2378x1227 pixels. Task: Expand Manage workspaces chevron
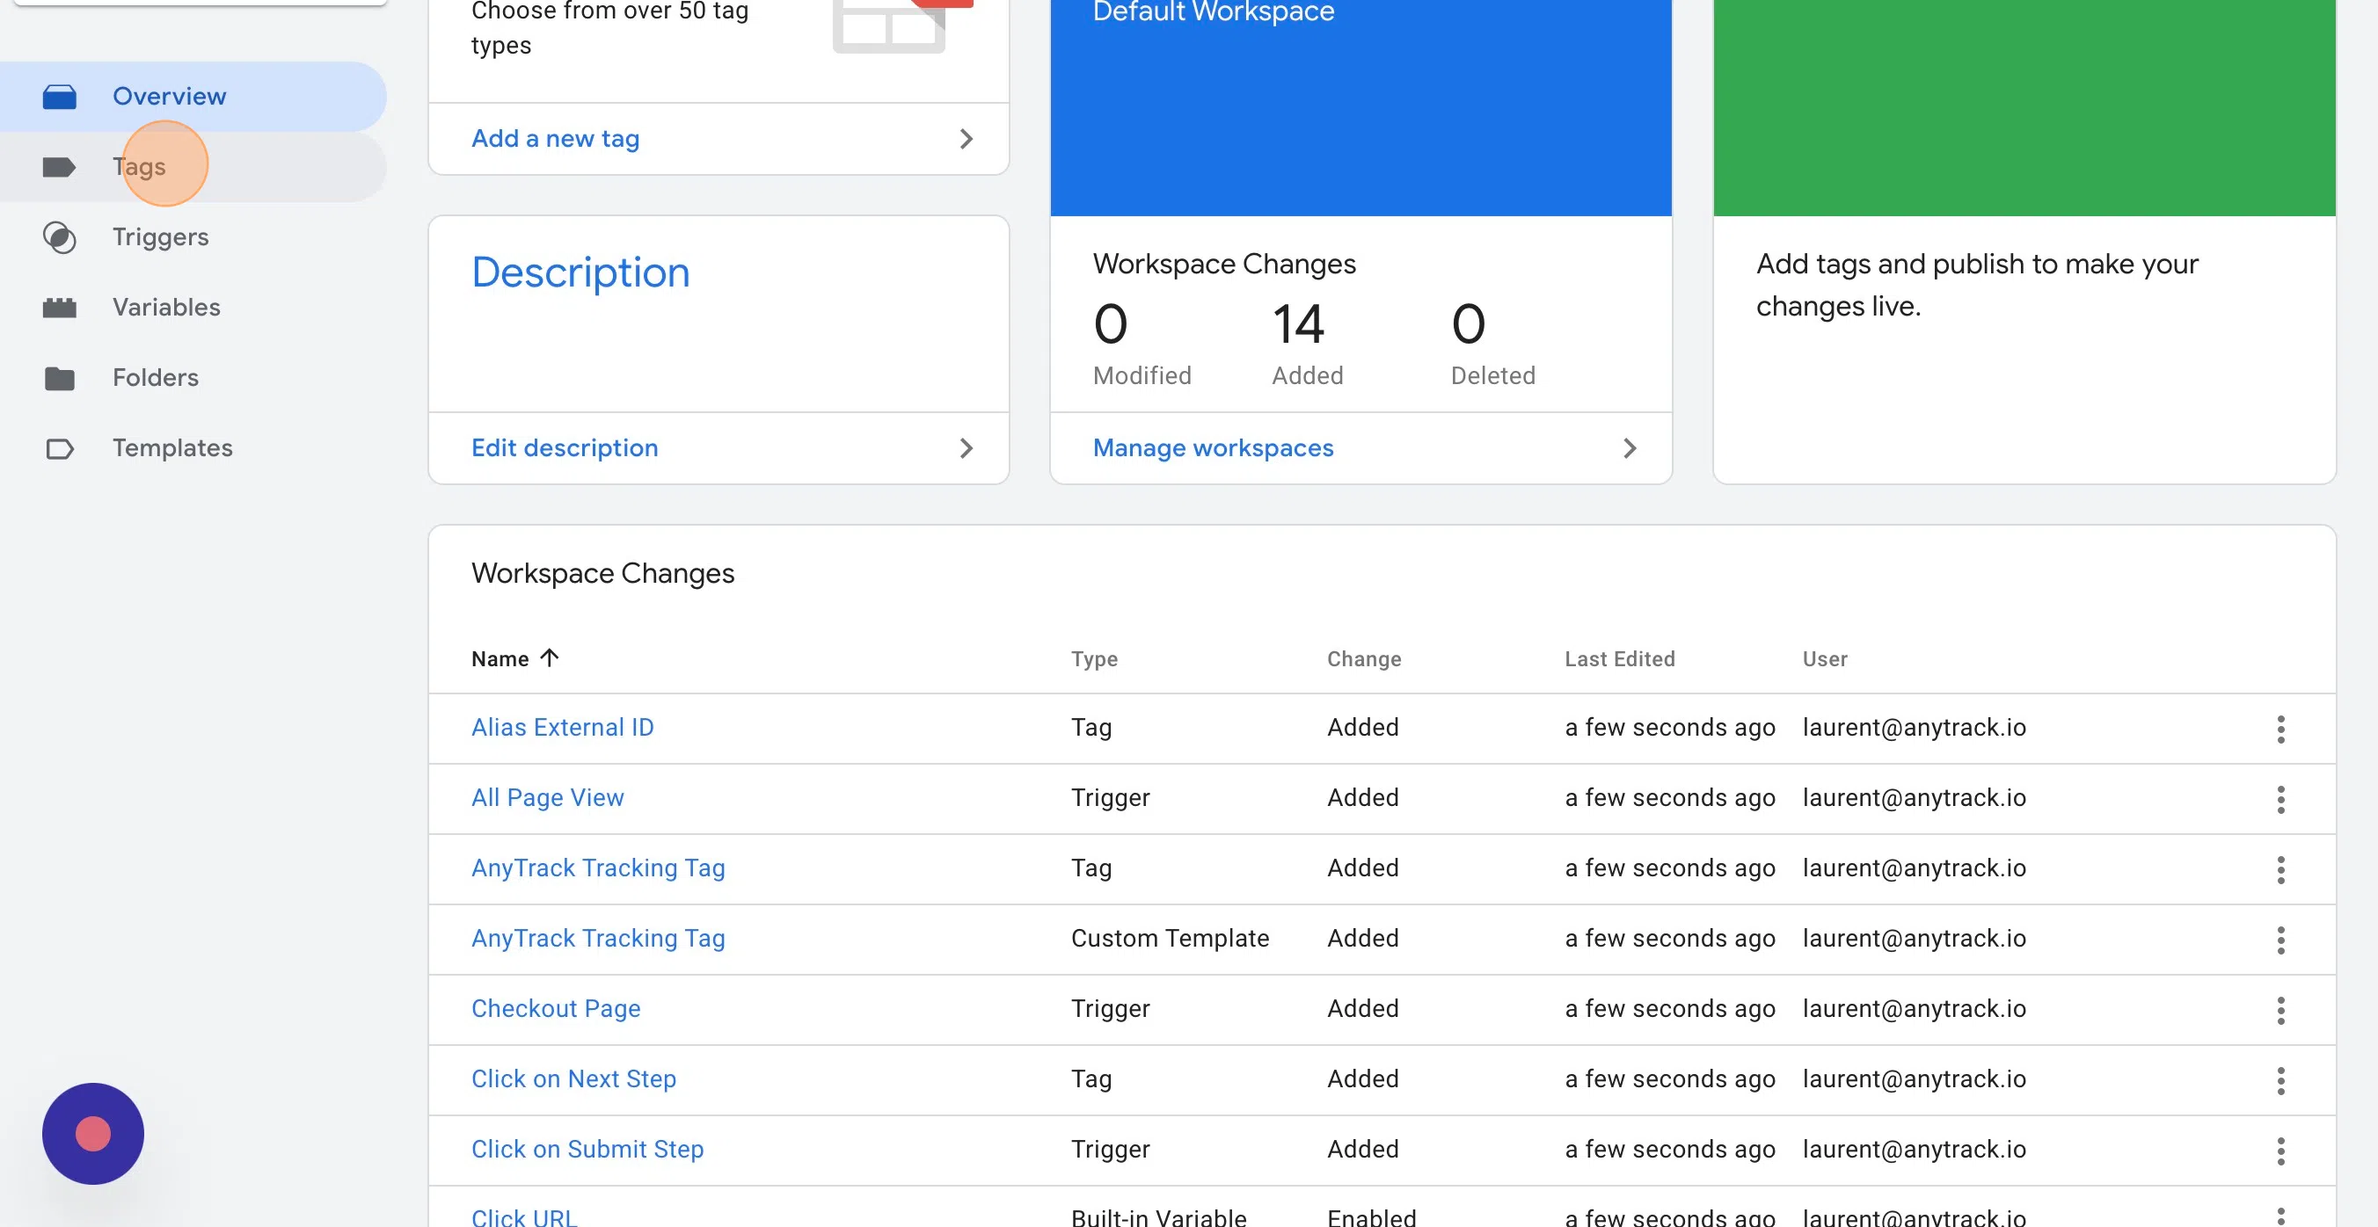point(1630,448)
